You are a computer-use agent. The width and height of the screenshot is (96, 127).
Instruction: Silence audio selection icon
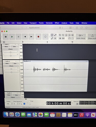tap(63, 38)
